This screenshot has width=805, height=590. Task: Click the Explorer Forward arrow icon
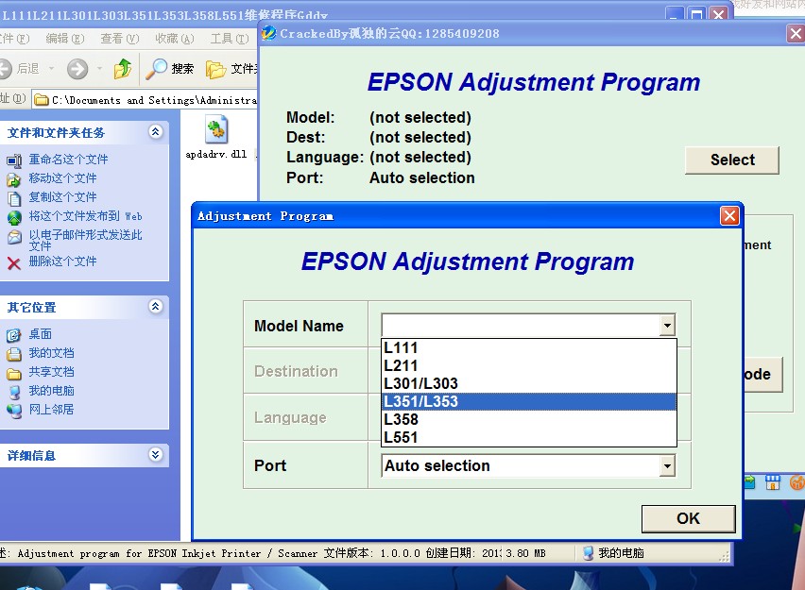77,69
